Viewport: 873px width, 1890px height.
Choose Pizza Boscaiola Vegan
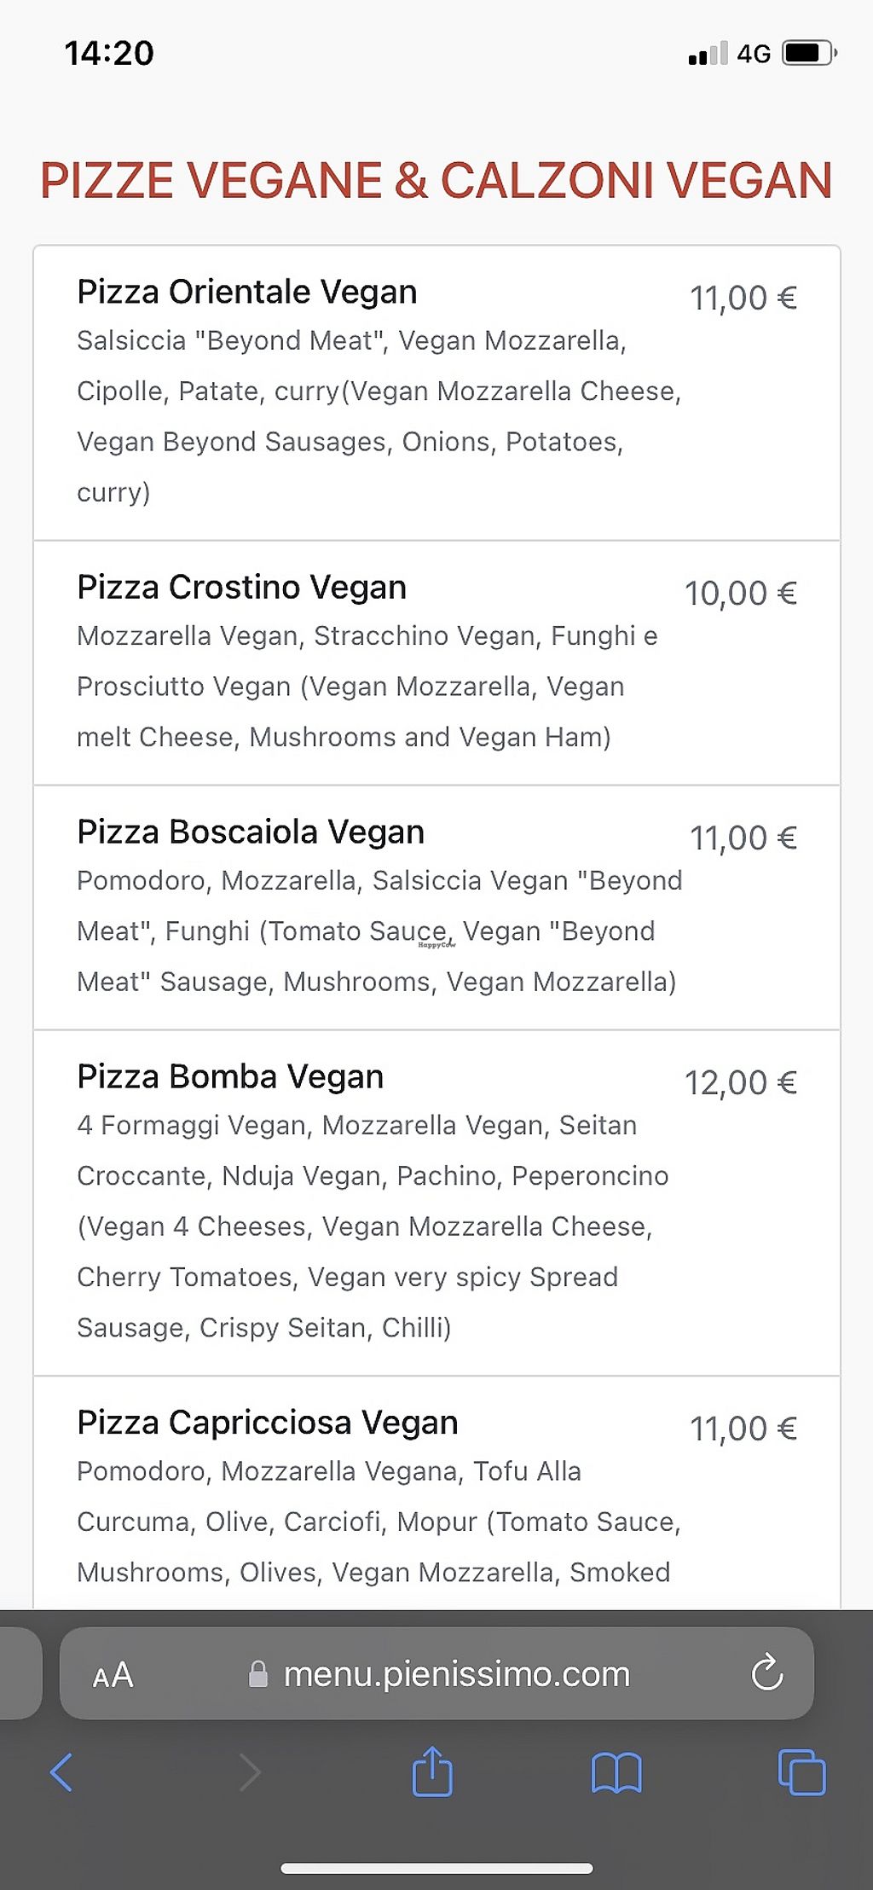coord(251,832)
